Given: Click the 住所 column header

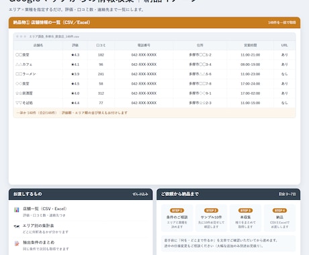Looking at the screenshot, I should 200,45.
